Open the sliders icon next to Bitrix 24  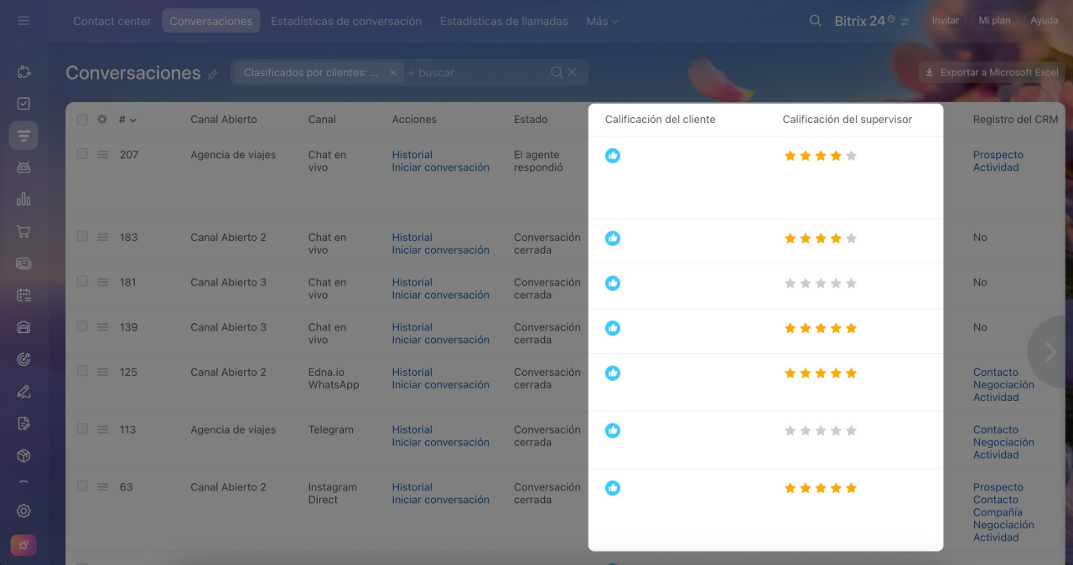(x=905, y=22)
